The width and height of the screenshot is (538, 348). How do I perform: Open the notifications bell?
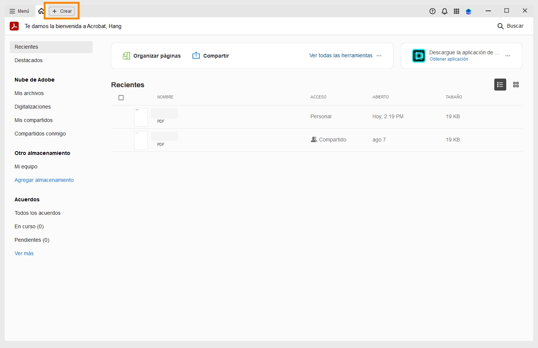445,11
